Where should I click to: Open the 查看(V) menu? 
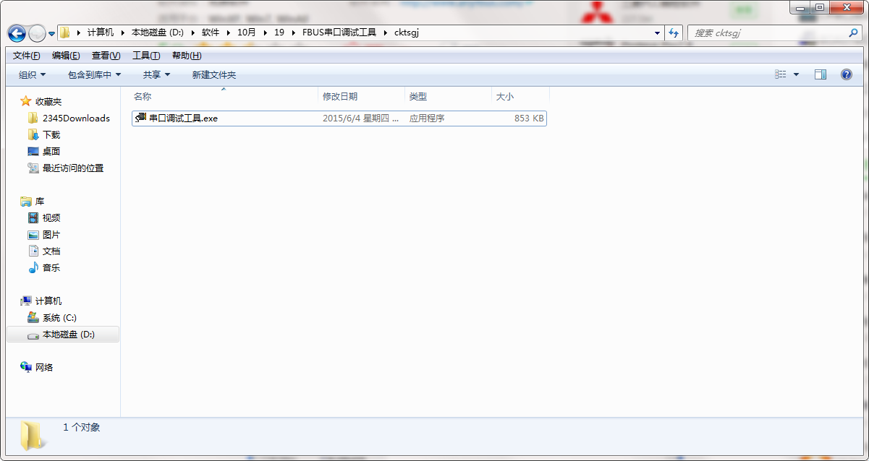pyautogui.click(x=106, y=56)
